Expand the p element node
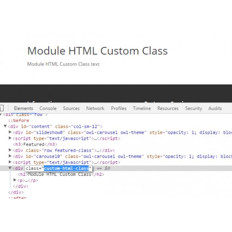The image size is (232, 232). coord(15,180)
